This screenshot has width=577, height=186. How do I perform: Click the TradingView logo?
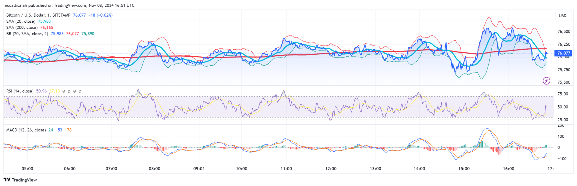(x=20, y=180)
